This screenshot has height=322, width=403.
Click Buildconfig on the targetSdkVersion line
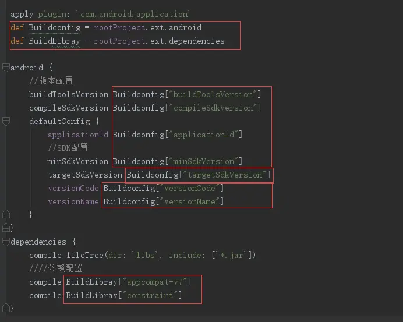coord(153,175)
